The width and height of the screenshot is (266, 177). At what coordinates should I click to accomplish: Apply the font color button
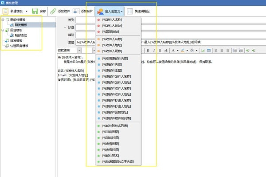pyautogui.click(x=173, y=51)
